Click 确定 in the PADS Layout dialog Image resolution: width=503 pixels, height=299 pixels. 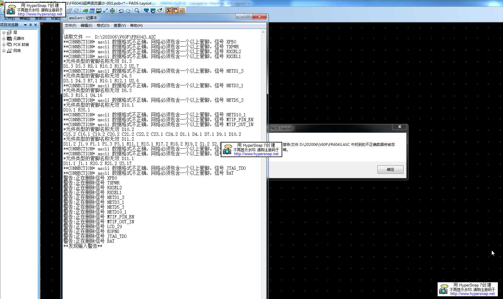[x=390, y=170]
